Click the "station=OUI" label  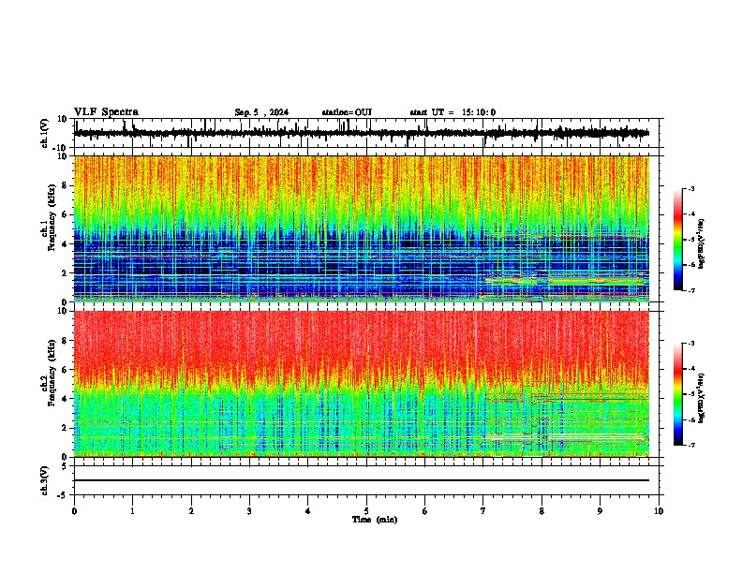click(347, 112)
